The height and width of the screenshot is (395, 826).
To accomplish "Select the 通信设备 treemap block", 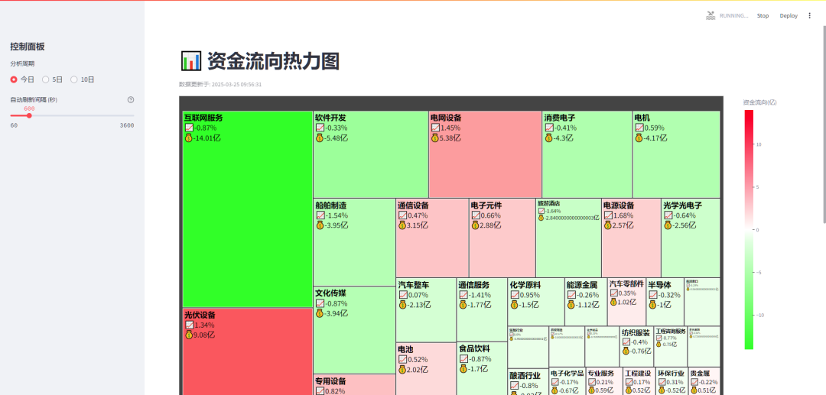I will coord(432,238).
